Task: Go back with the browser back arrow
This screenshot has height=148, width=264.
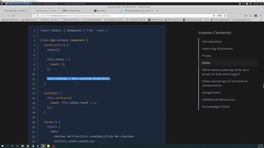Action: pyautogui.click(x=3, y=16)
